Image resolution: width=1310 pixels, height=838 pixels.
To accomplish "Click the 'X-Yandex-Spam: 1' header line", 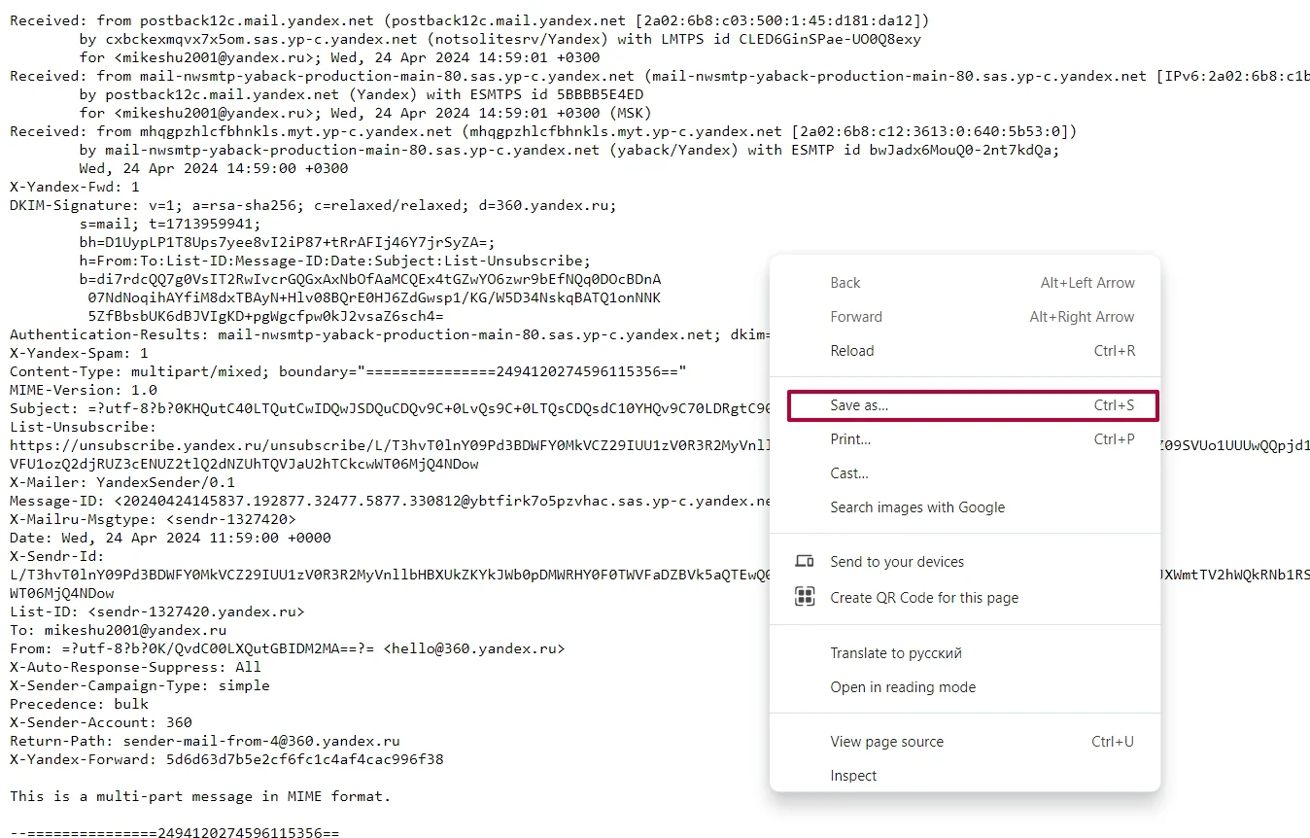I will (x=79, y=353).
